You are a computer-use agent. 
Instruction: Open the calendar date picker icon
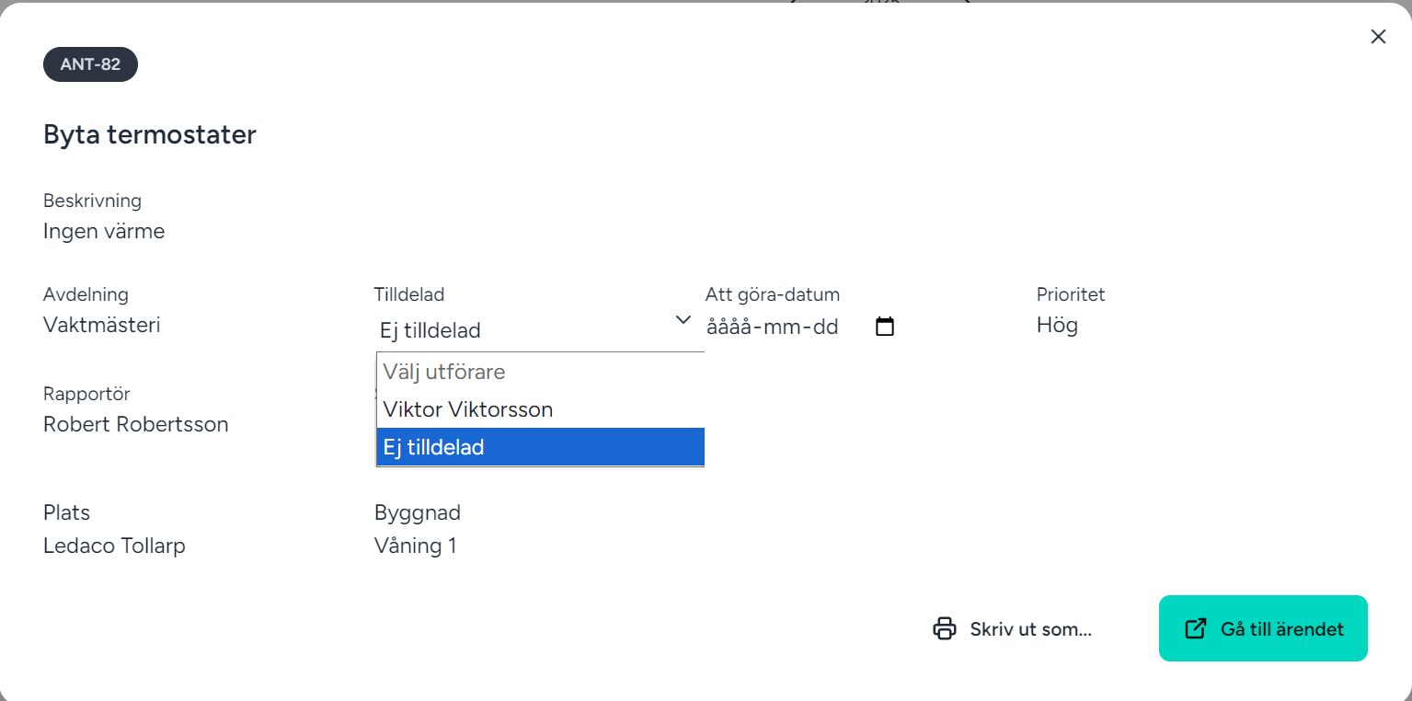(x=885, y=327)
